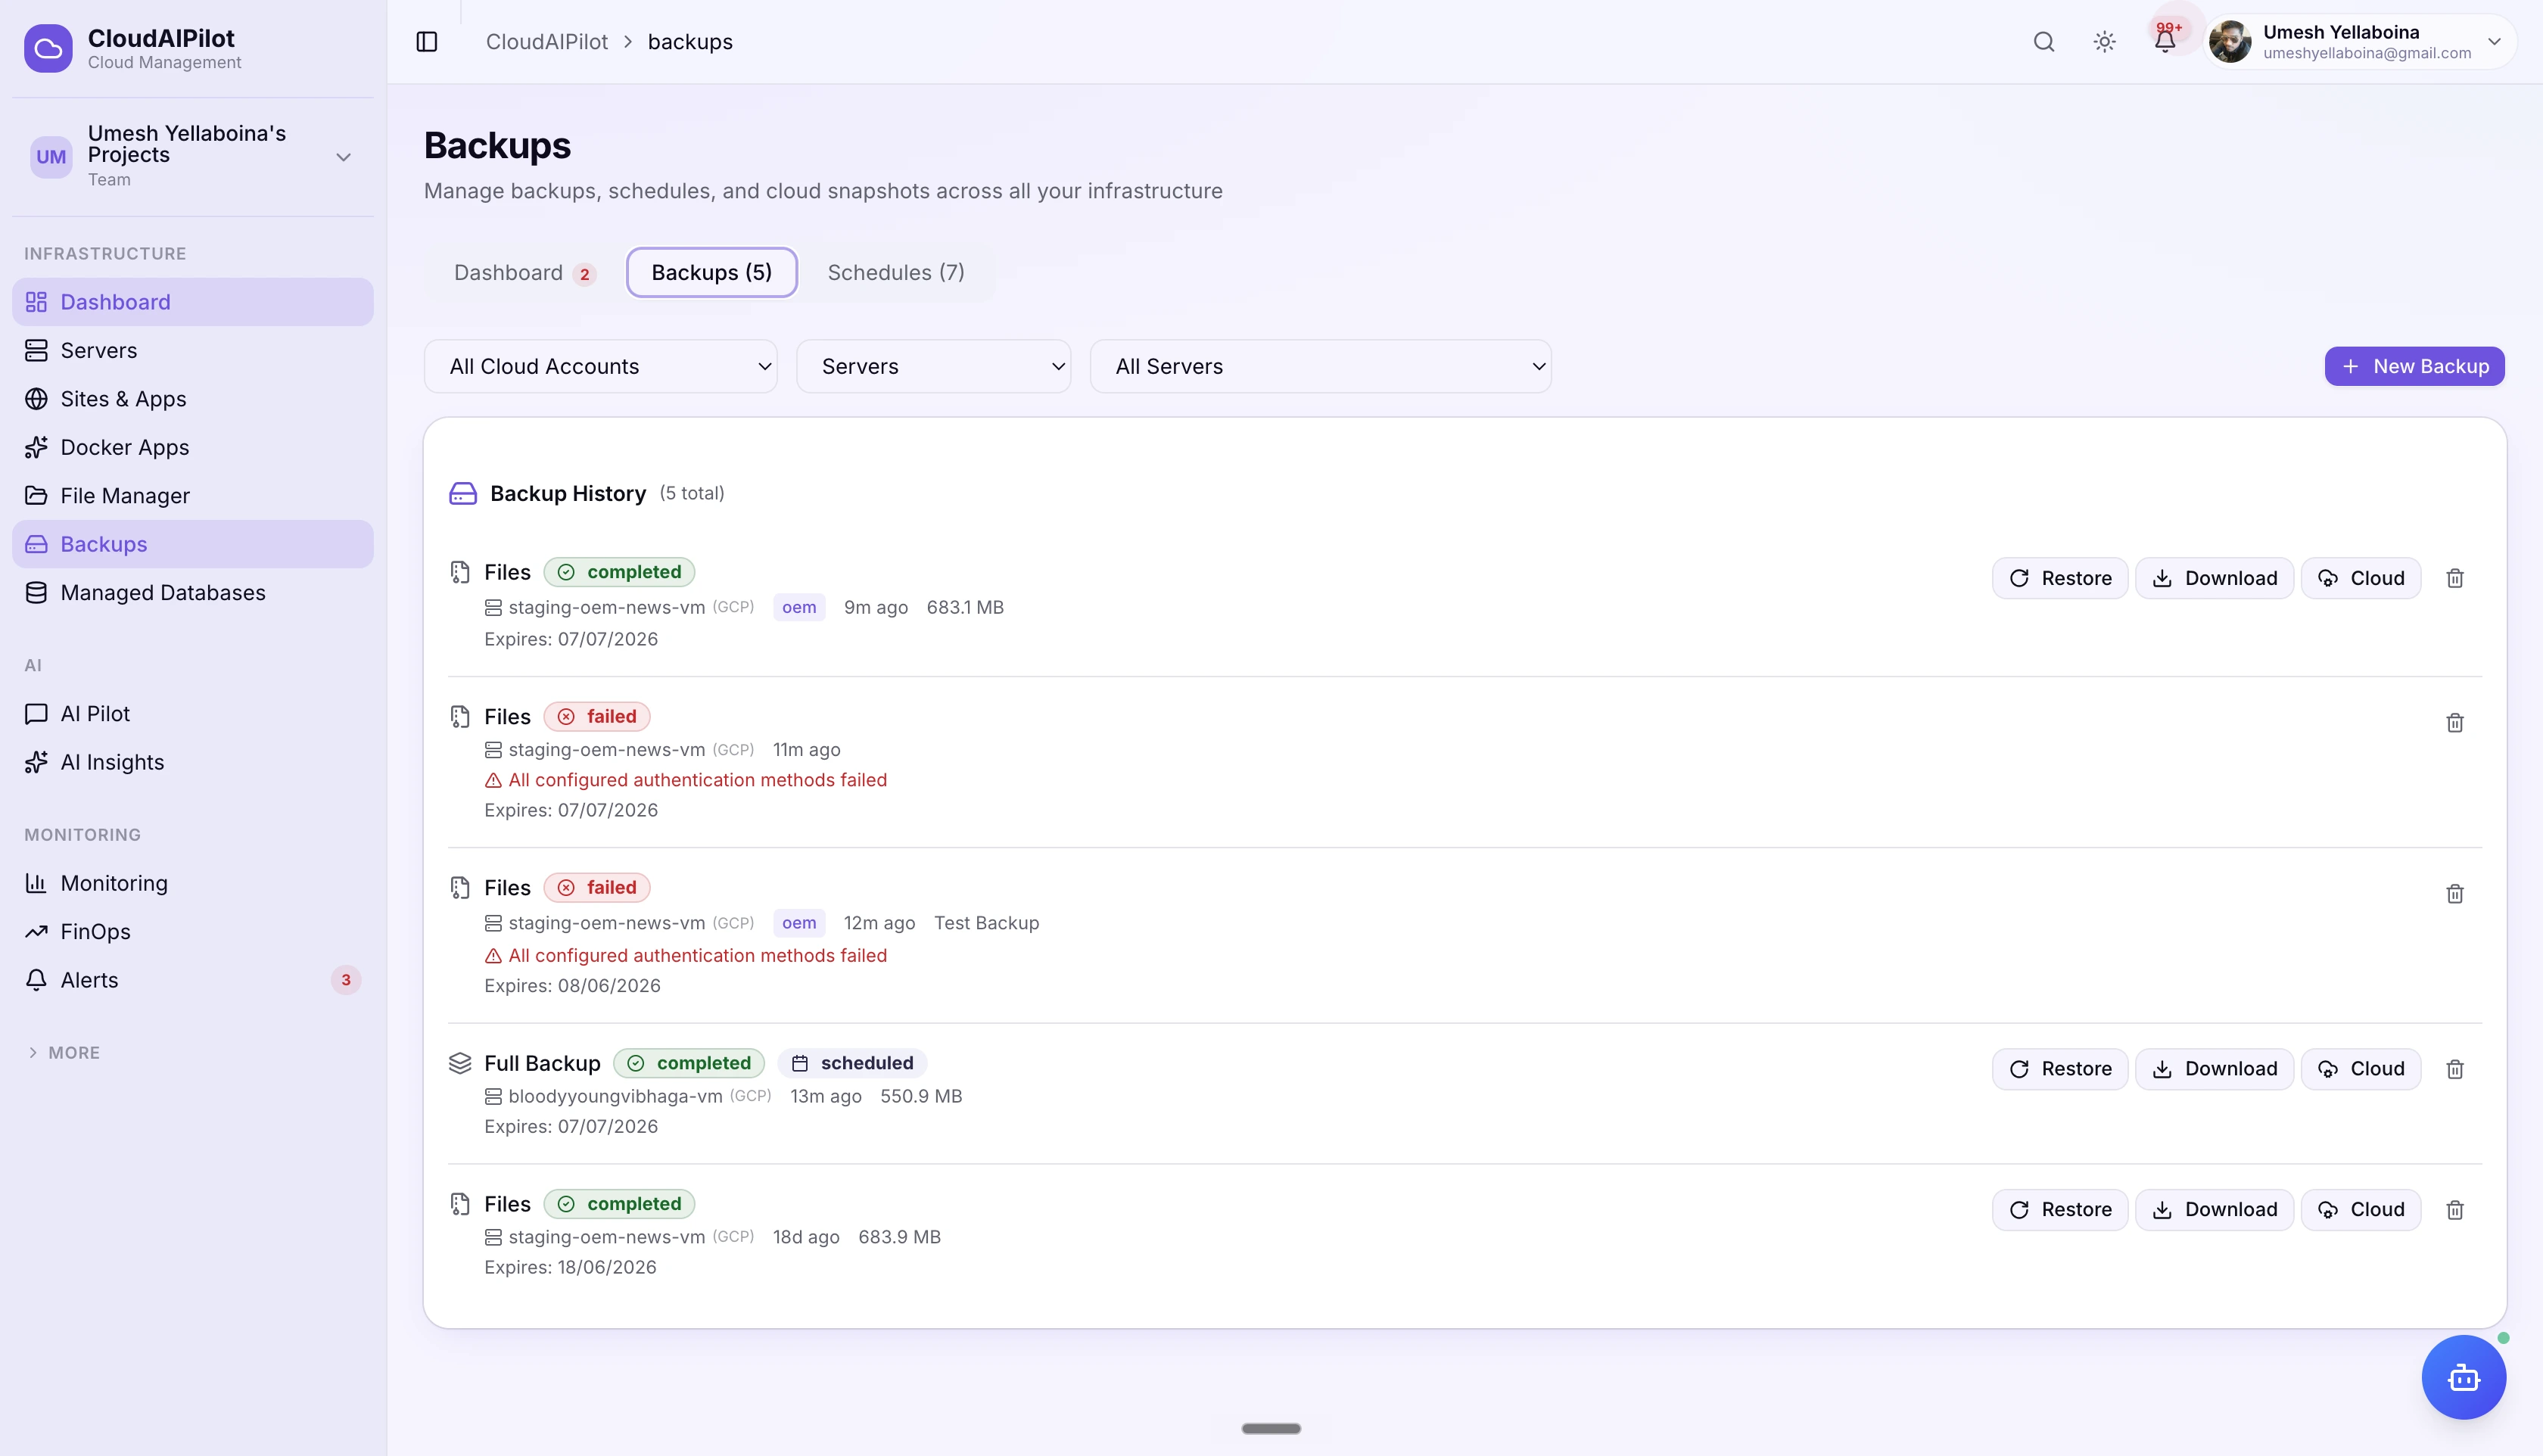Switch to the Dashboard tab
This screenshot has width=2543, height=1456.
coord(524,273)
